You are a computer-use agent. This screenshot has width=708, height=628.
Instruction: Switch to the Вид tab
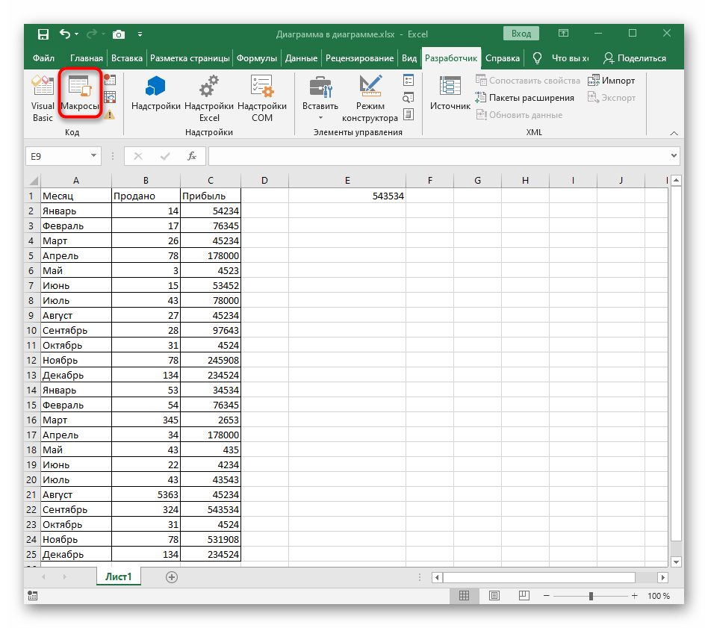409,58
